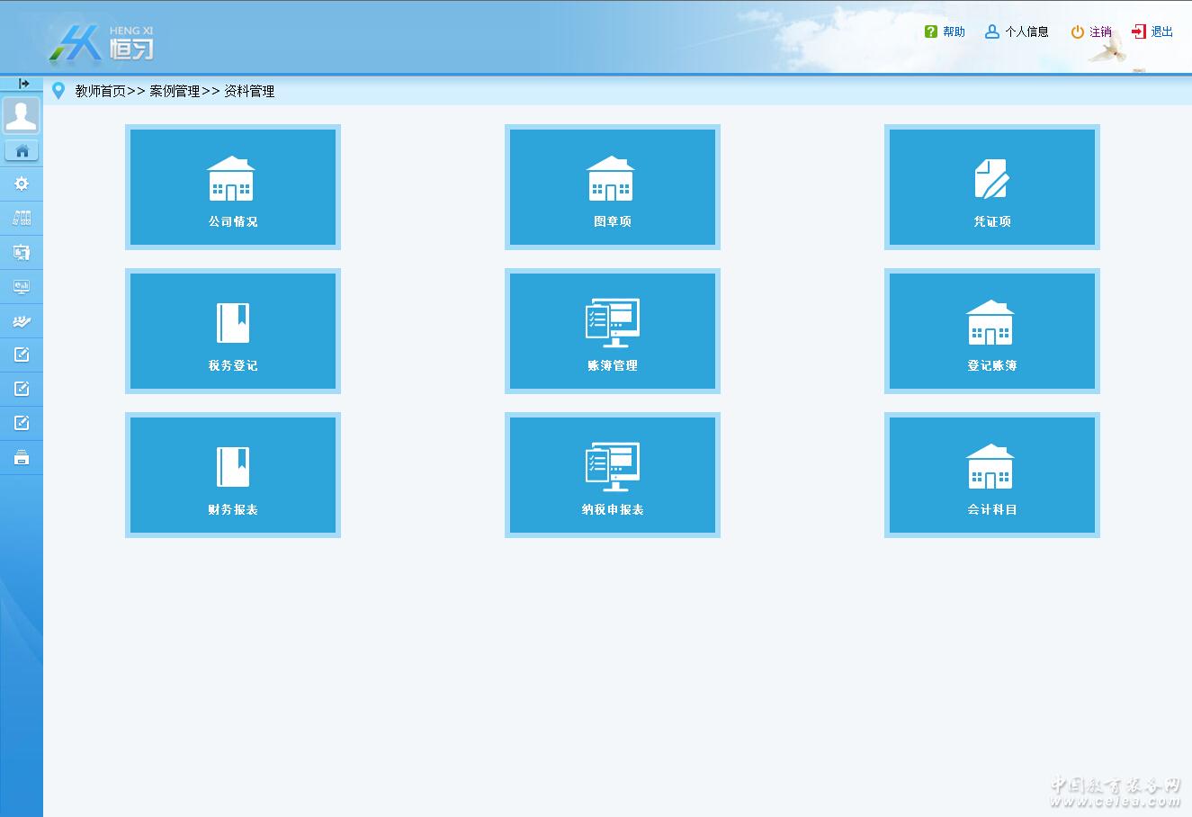This screenshot has height=817, width=1192.
Task: Click the 财务报表 tile
Action: pyautogui.click(x=233, y=475)
